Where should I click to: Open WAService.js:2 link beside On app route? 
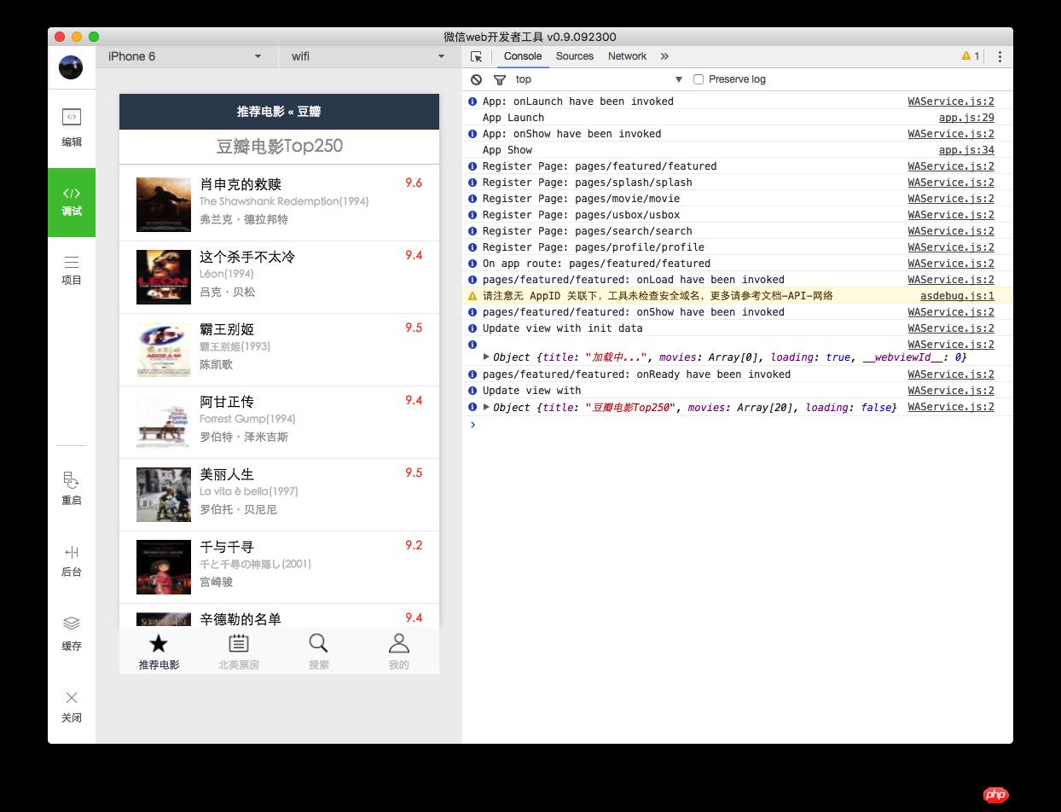point(951,264)
